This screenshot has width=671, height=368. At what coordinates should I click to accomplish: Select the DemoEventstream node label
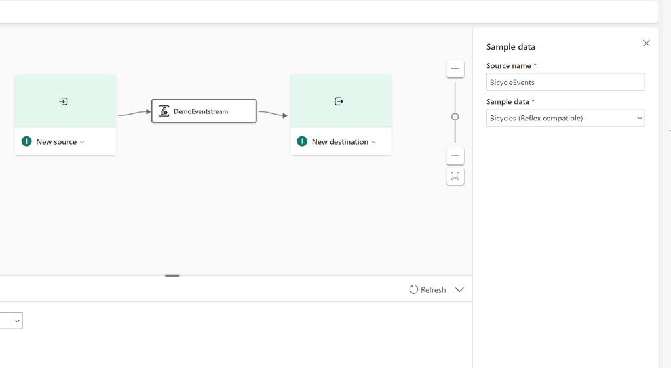click(201, 111)
